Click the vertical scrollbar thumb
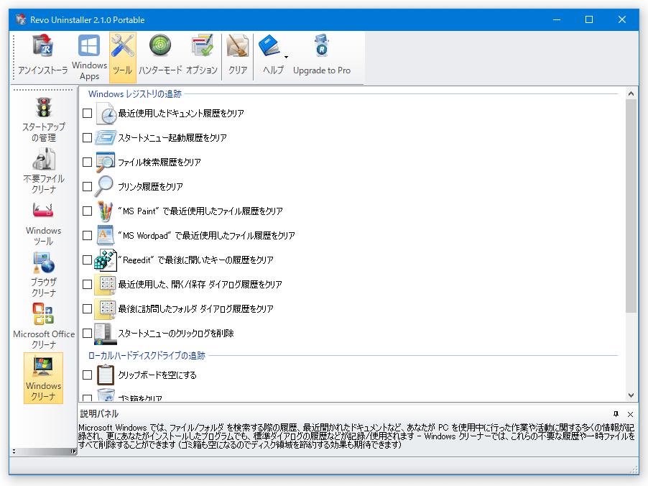 click(631, 206)
